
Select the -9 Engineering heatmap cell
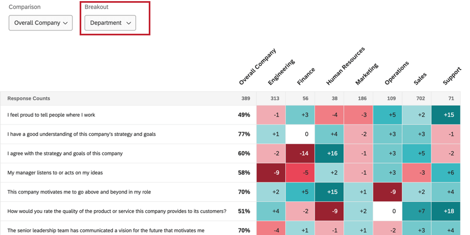271,173
